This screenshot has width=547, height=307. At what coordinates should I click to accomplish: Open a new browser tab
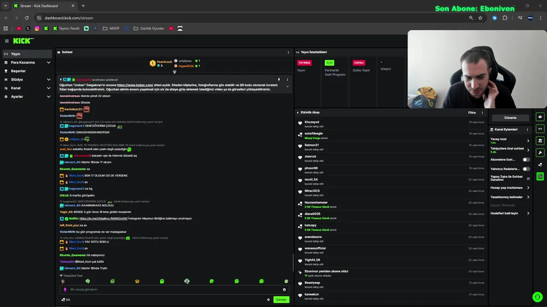click(83, 6)
